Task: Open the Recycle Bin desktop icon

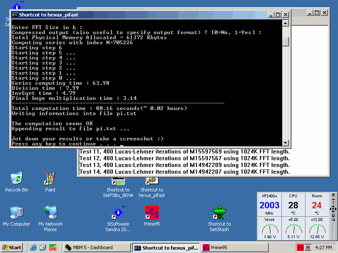Action: 16,178
